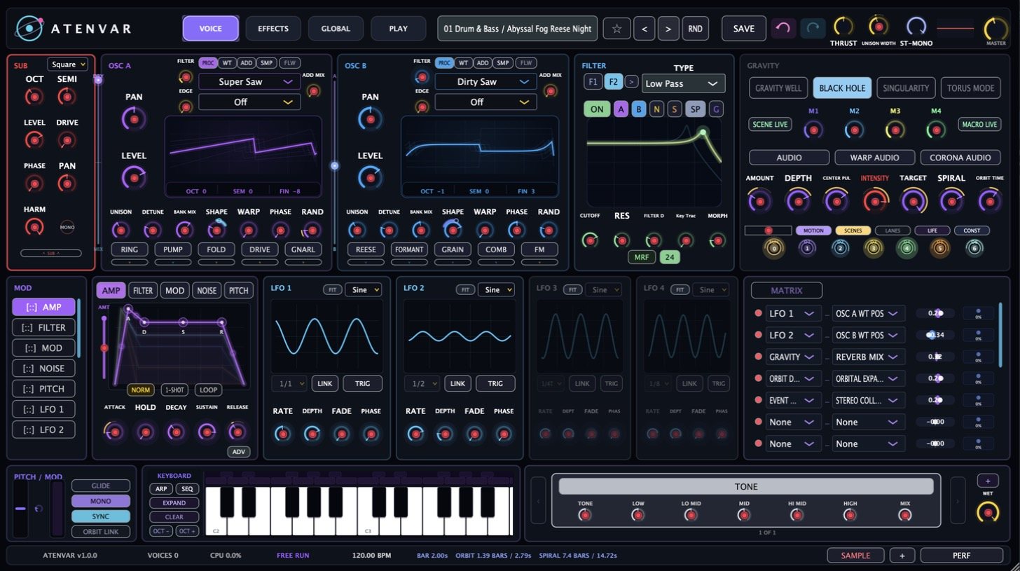The height and width of the screenshot is (571, 1020).
Task: Open the LFO 1 Sine shape dropdown
Action: coord(363,289)
